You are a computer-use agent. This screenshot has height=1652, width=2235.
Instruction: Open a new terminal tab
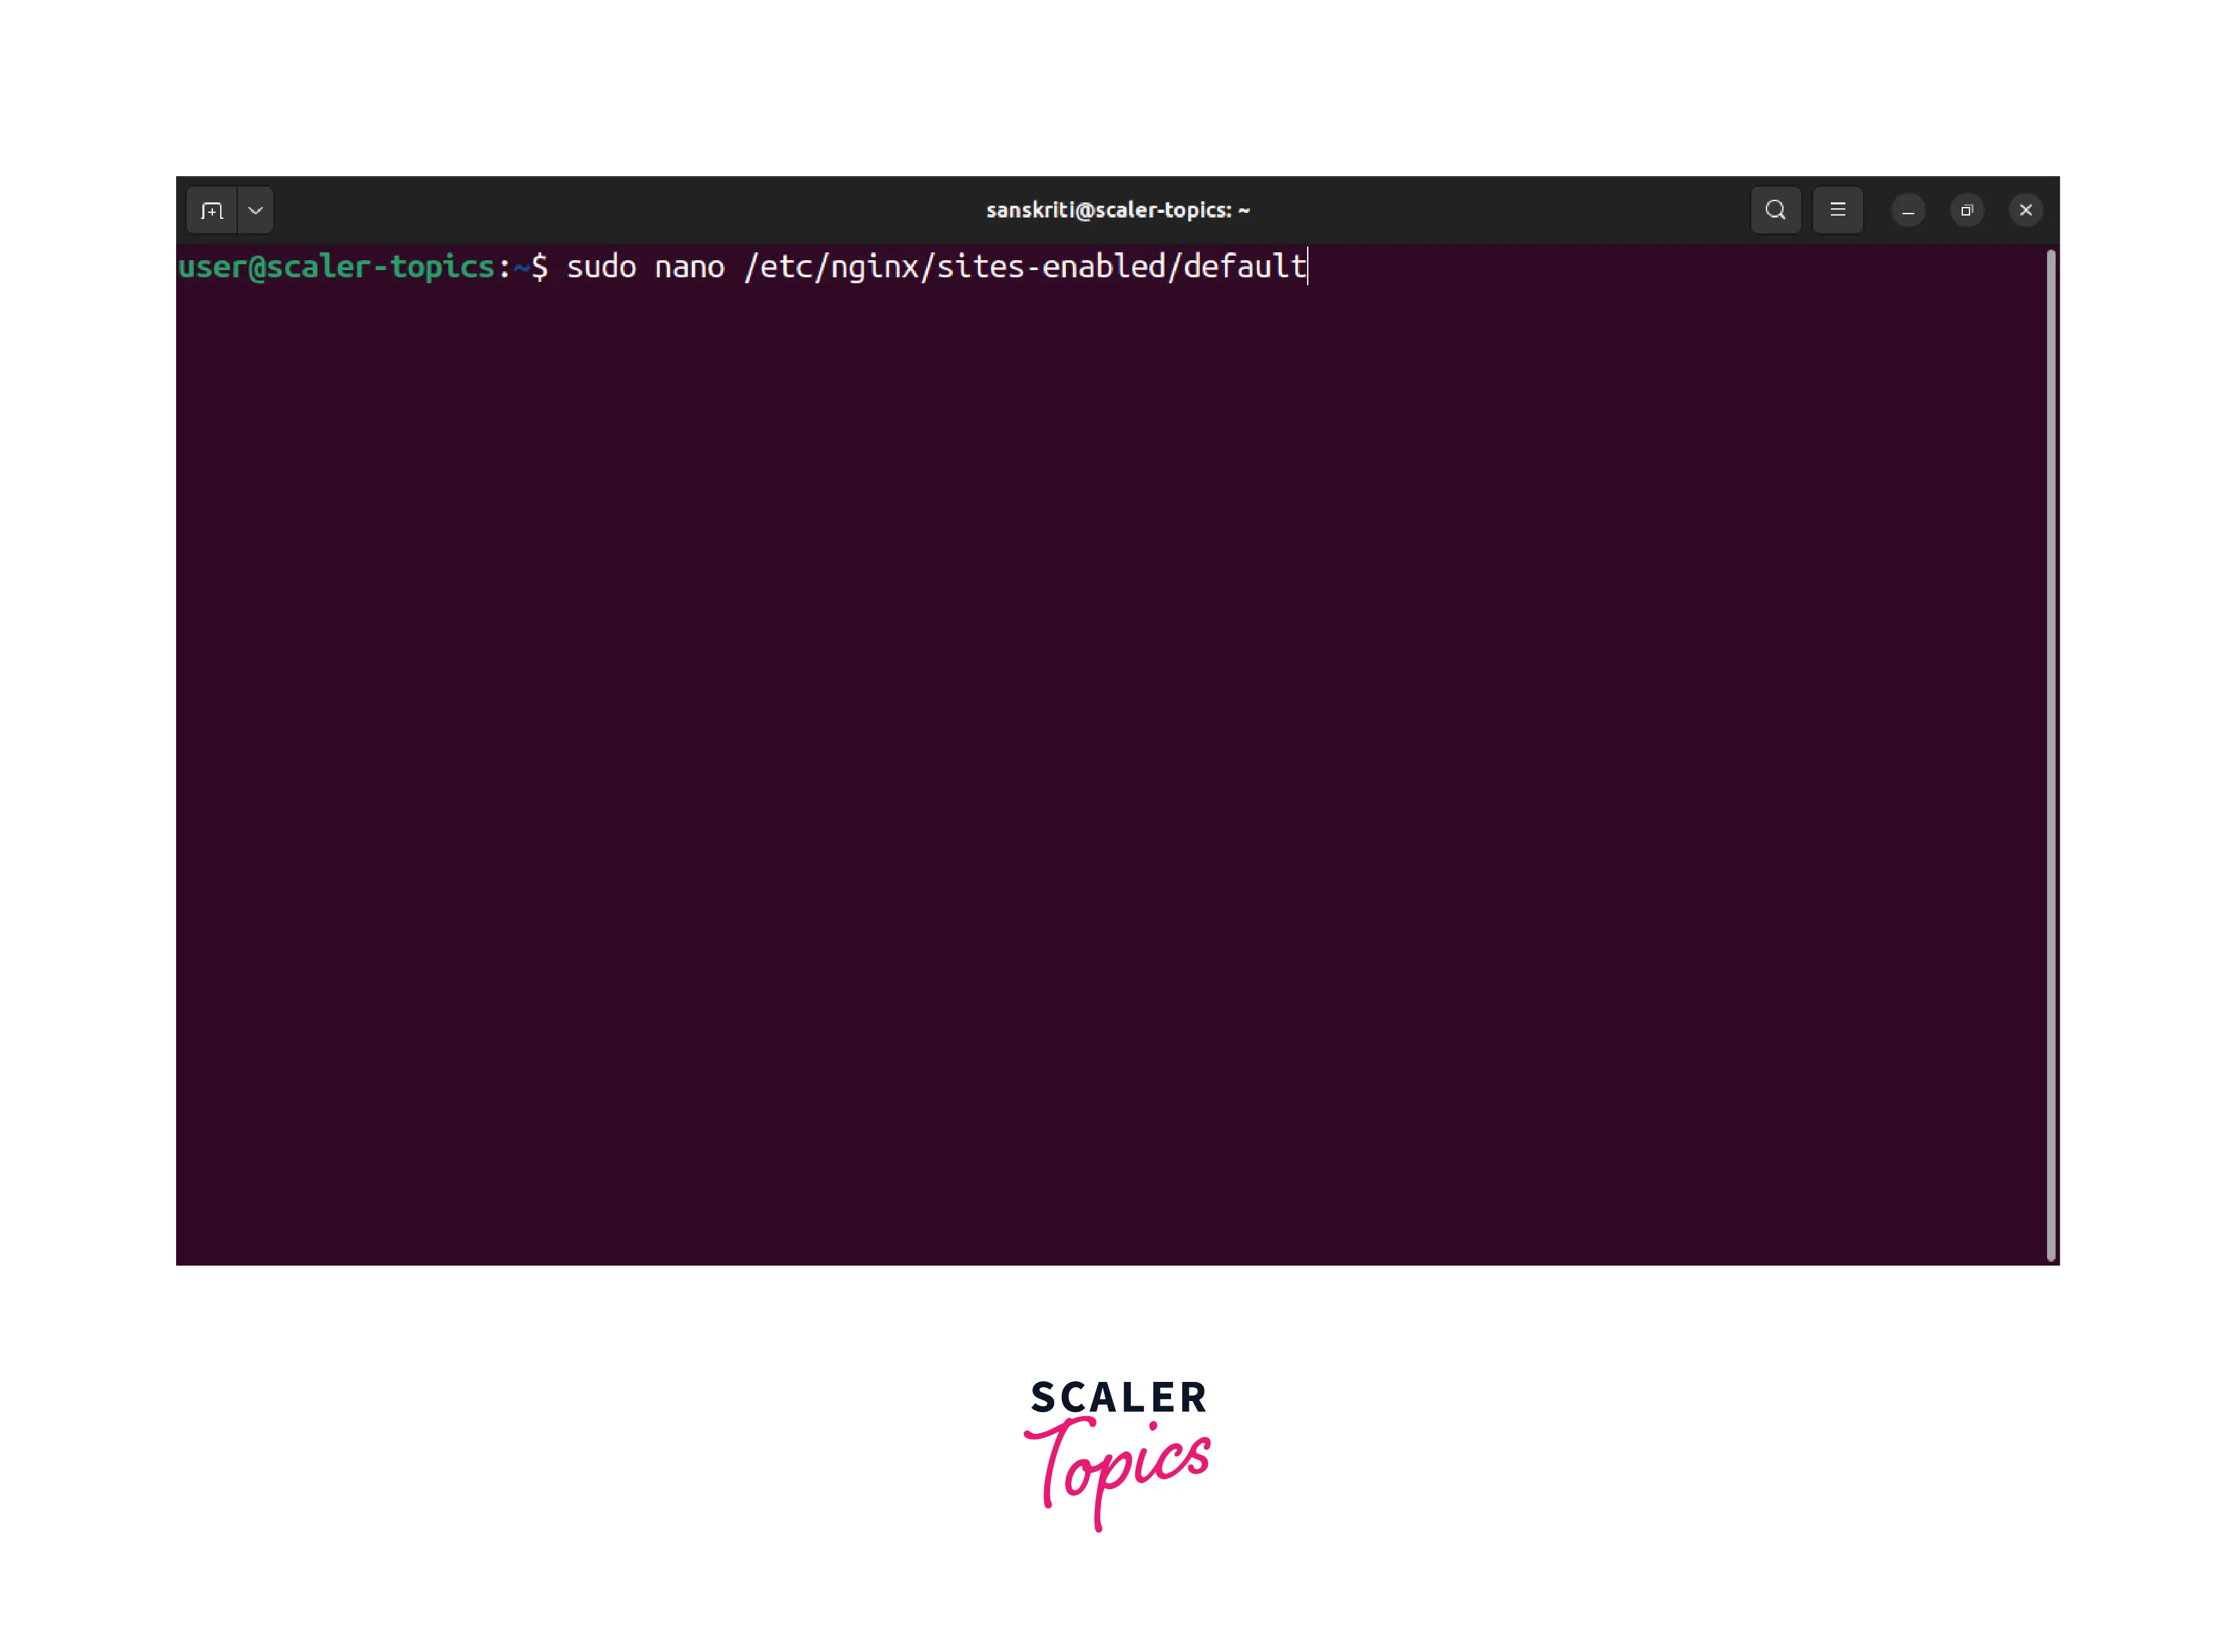pos(211,210)
